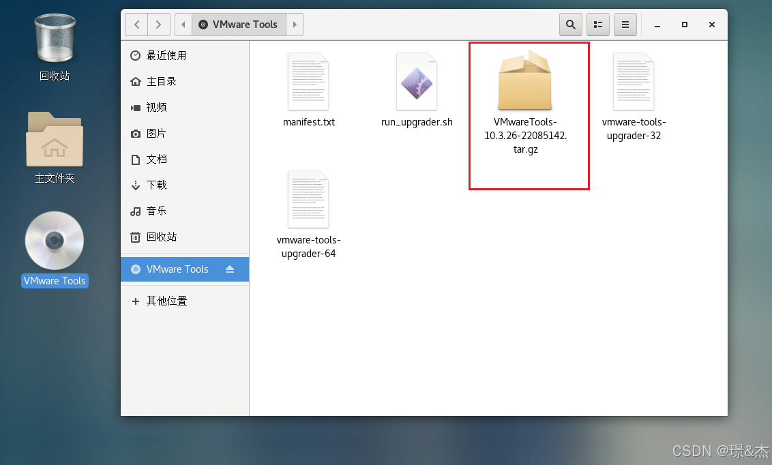This screenshot has width=772, height=465.
Task: Click the vmware-tools-upgrader-64 name label
Action: tap(309, 247)
